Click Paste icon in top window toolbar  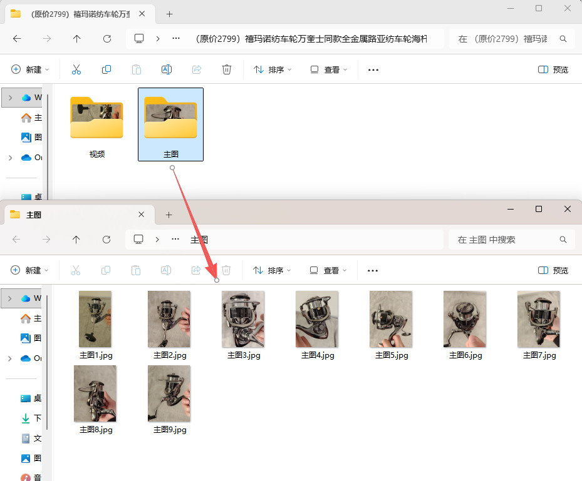point(137,69)
